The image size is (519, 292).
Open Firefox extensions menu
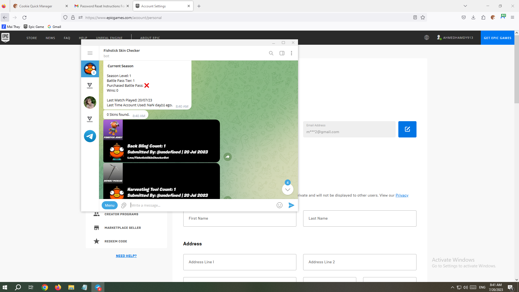point(483,18)
